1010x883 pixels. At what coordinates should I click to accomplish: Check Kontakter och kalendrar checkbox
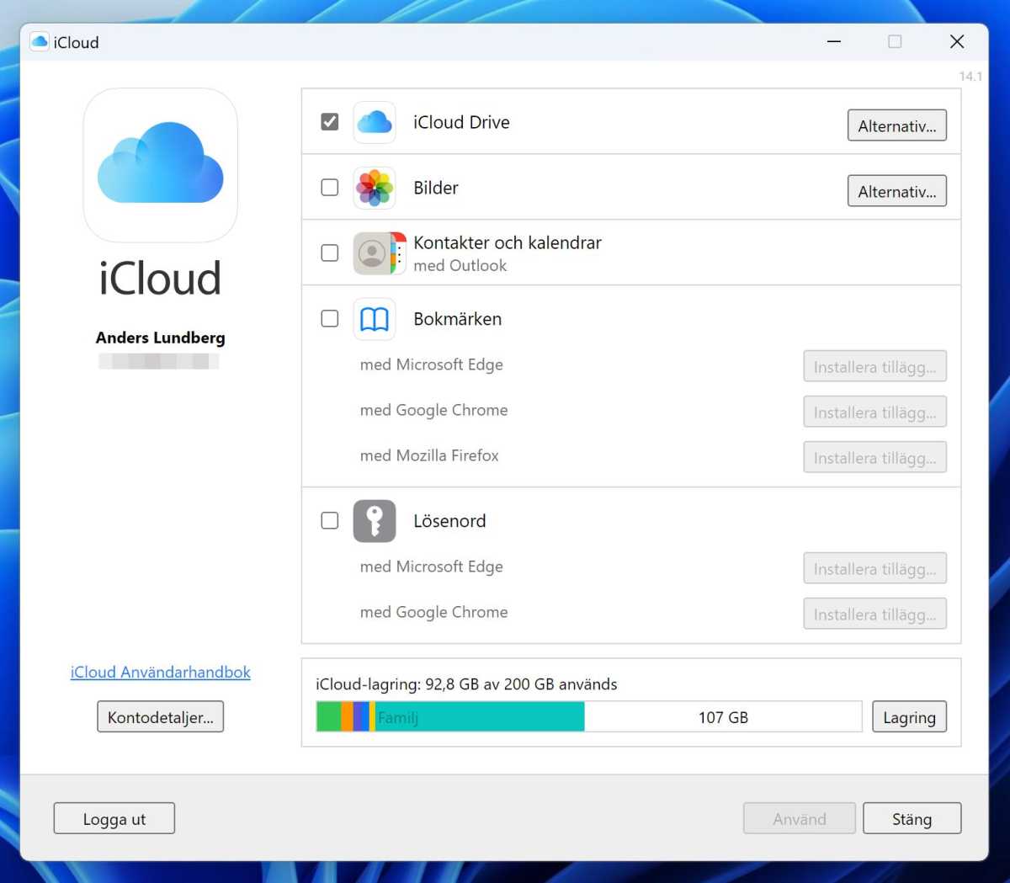330,253
